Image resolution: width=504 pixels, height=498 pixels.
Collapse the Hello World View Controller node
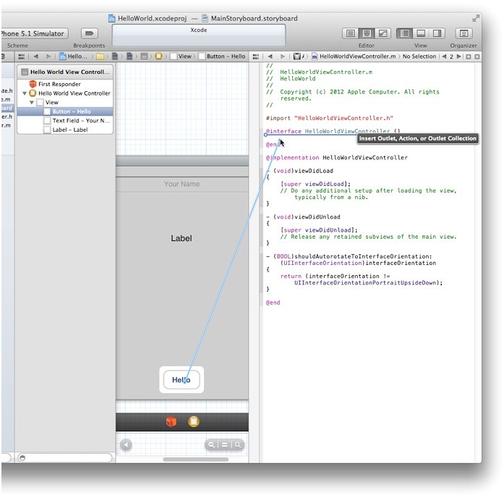point(25,93)
